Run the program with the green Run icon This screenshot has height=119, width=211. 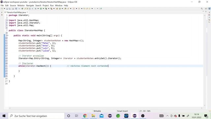point(41,9)
